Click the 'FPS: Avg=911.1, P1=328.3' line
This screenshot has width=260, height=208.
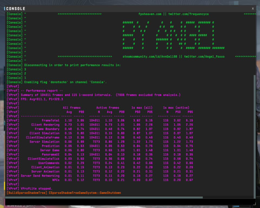[42, 99]
